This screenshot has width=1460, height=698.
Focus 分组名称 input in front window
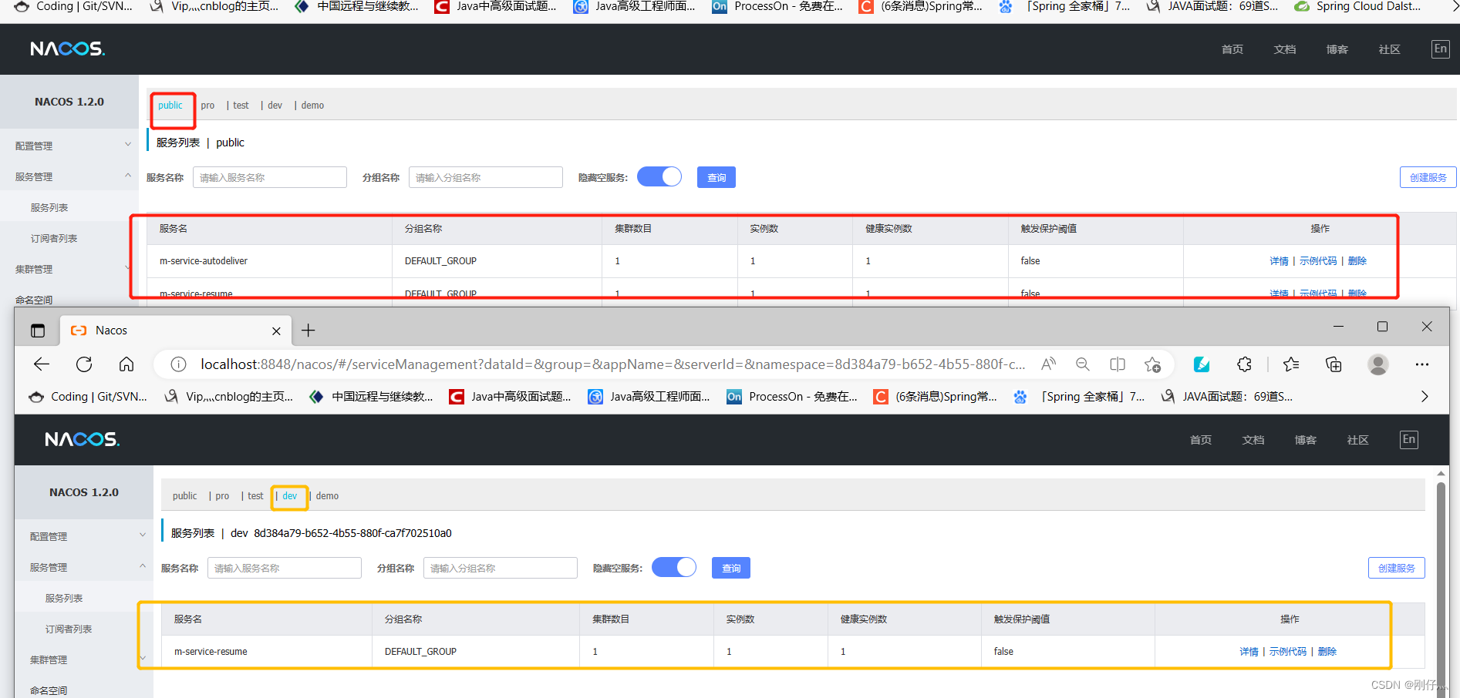point(501,568)
